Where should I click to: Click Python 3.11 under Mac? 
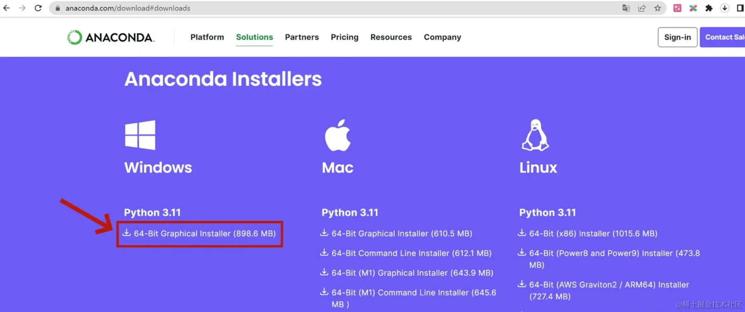350,213
